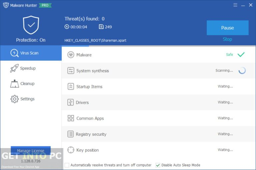Enable automatically resolve threats and turn off computer
Image resolution: width=256 pixels, height=170 pixels.
pos(67,165)
